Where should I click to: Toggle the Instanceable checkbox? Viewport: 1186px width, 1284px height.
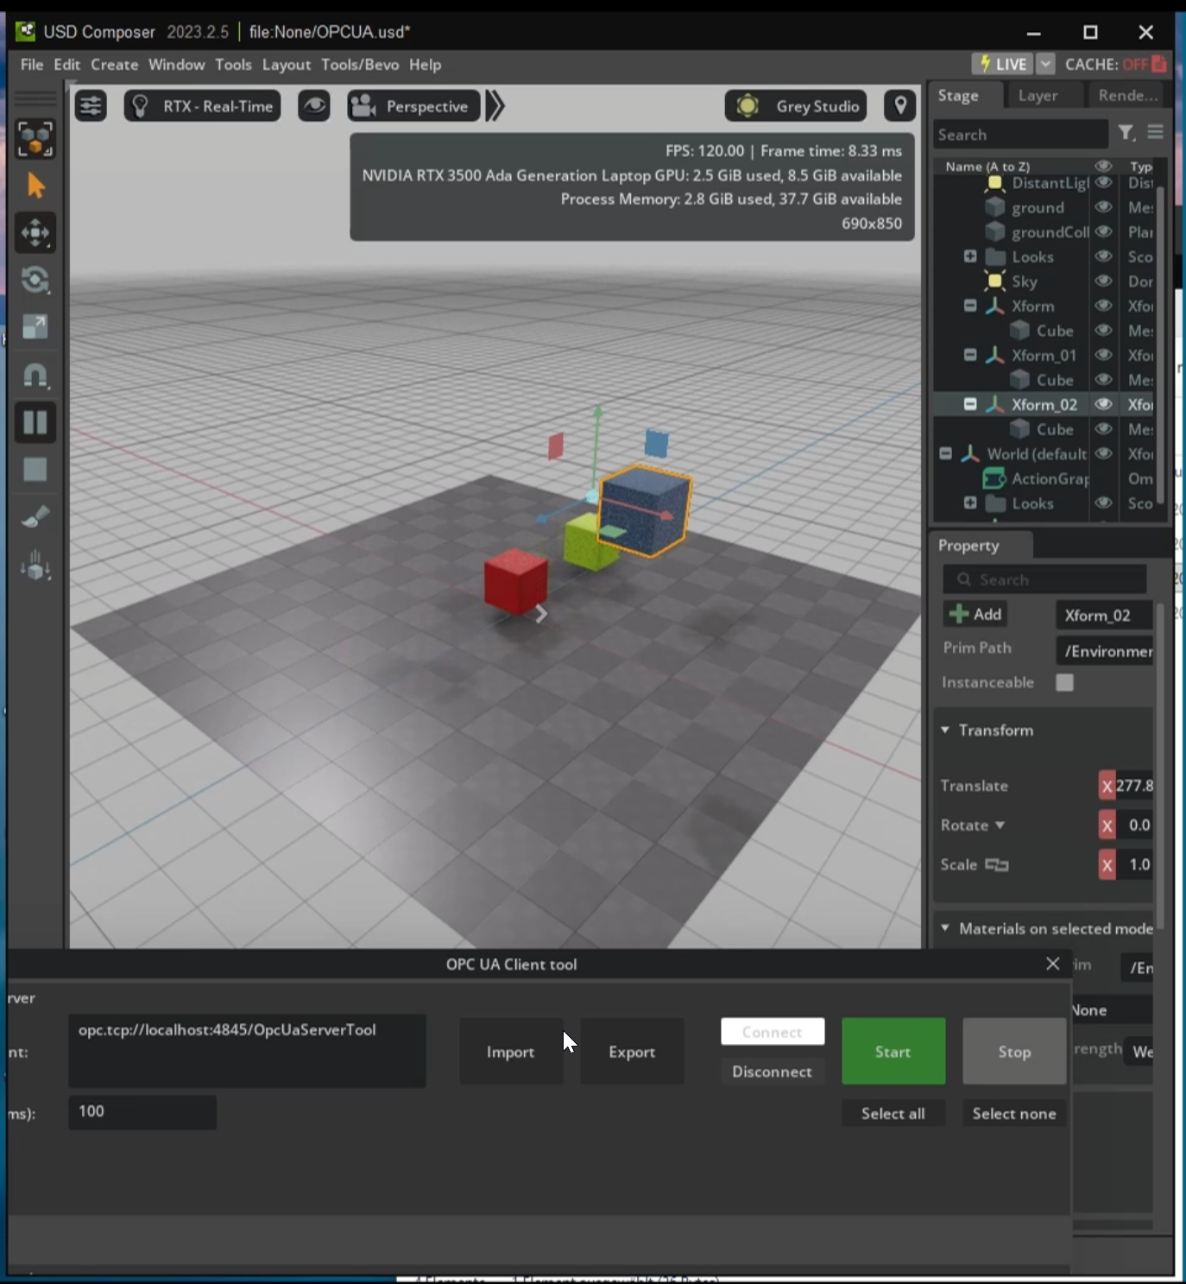tap(1065, 682)
